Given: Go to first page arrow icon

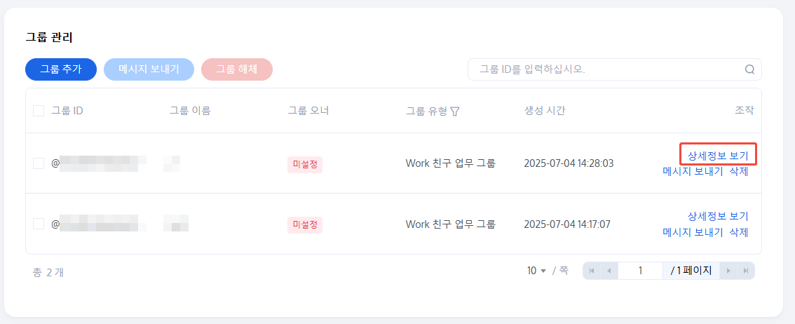Looking at the screenshot, I should tap(592, 271).
